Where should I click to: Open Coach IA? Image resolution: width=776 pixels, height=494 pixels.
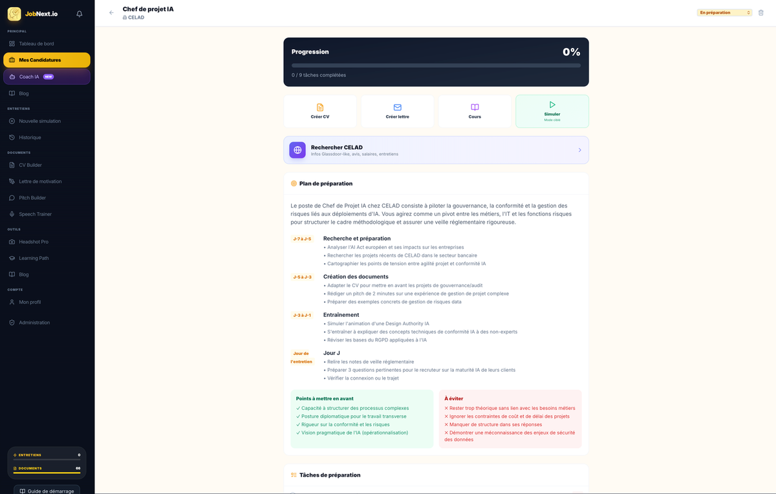pos(47,76)
